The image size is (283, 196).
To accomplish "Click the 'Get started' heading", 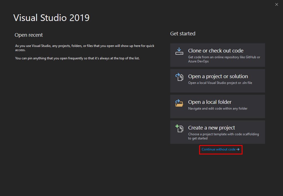I will [183, 34].
